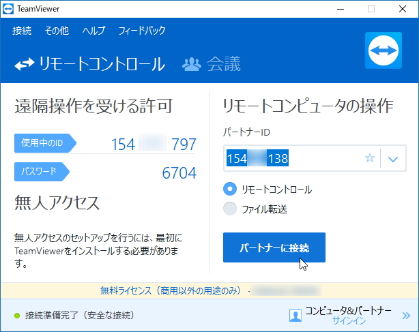Minimize the TeamViewer window
Screen dimensions: 419x332
[340, 9]
